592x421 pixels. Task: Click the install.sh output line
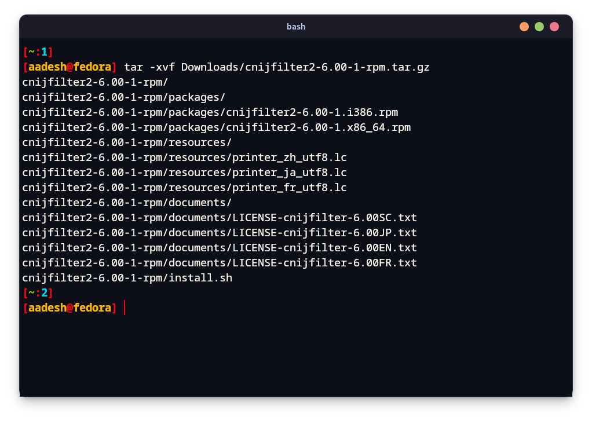[127, 279]
